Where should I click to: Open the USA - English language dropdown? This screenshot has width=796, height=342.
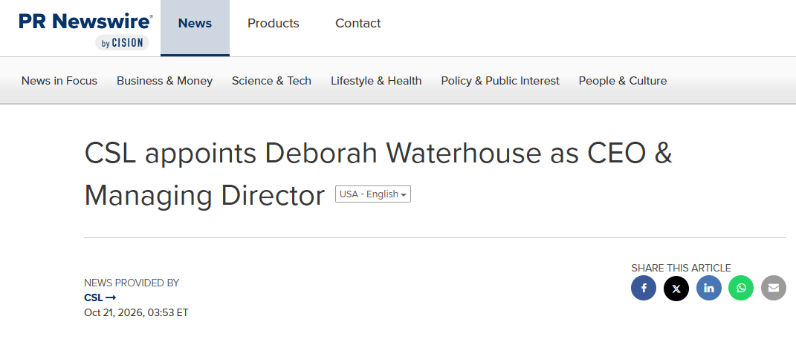pyautogui.click(x=372, y=194)
